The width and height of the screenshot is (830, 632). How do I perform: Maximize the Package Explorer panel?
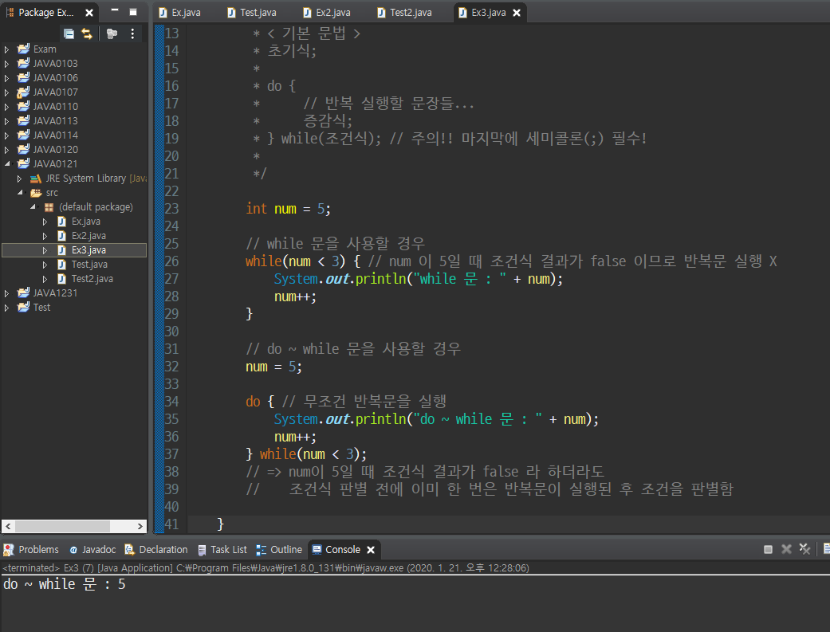133,12
